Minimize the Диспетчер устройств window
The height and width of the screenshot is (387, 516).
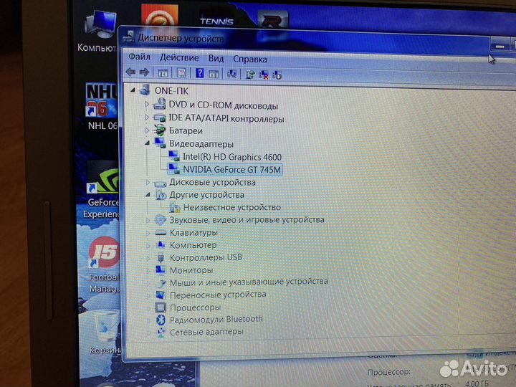pyautogui.click(x=500, y=45)
